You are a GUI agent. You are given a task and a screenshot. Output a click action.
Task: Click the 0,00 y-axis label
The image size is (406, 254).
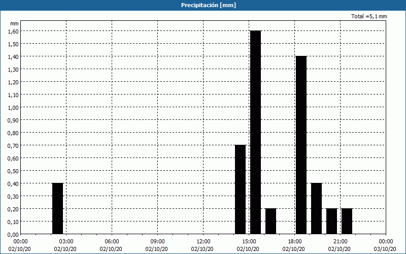click(13, 235)
